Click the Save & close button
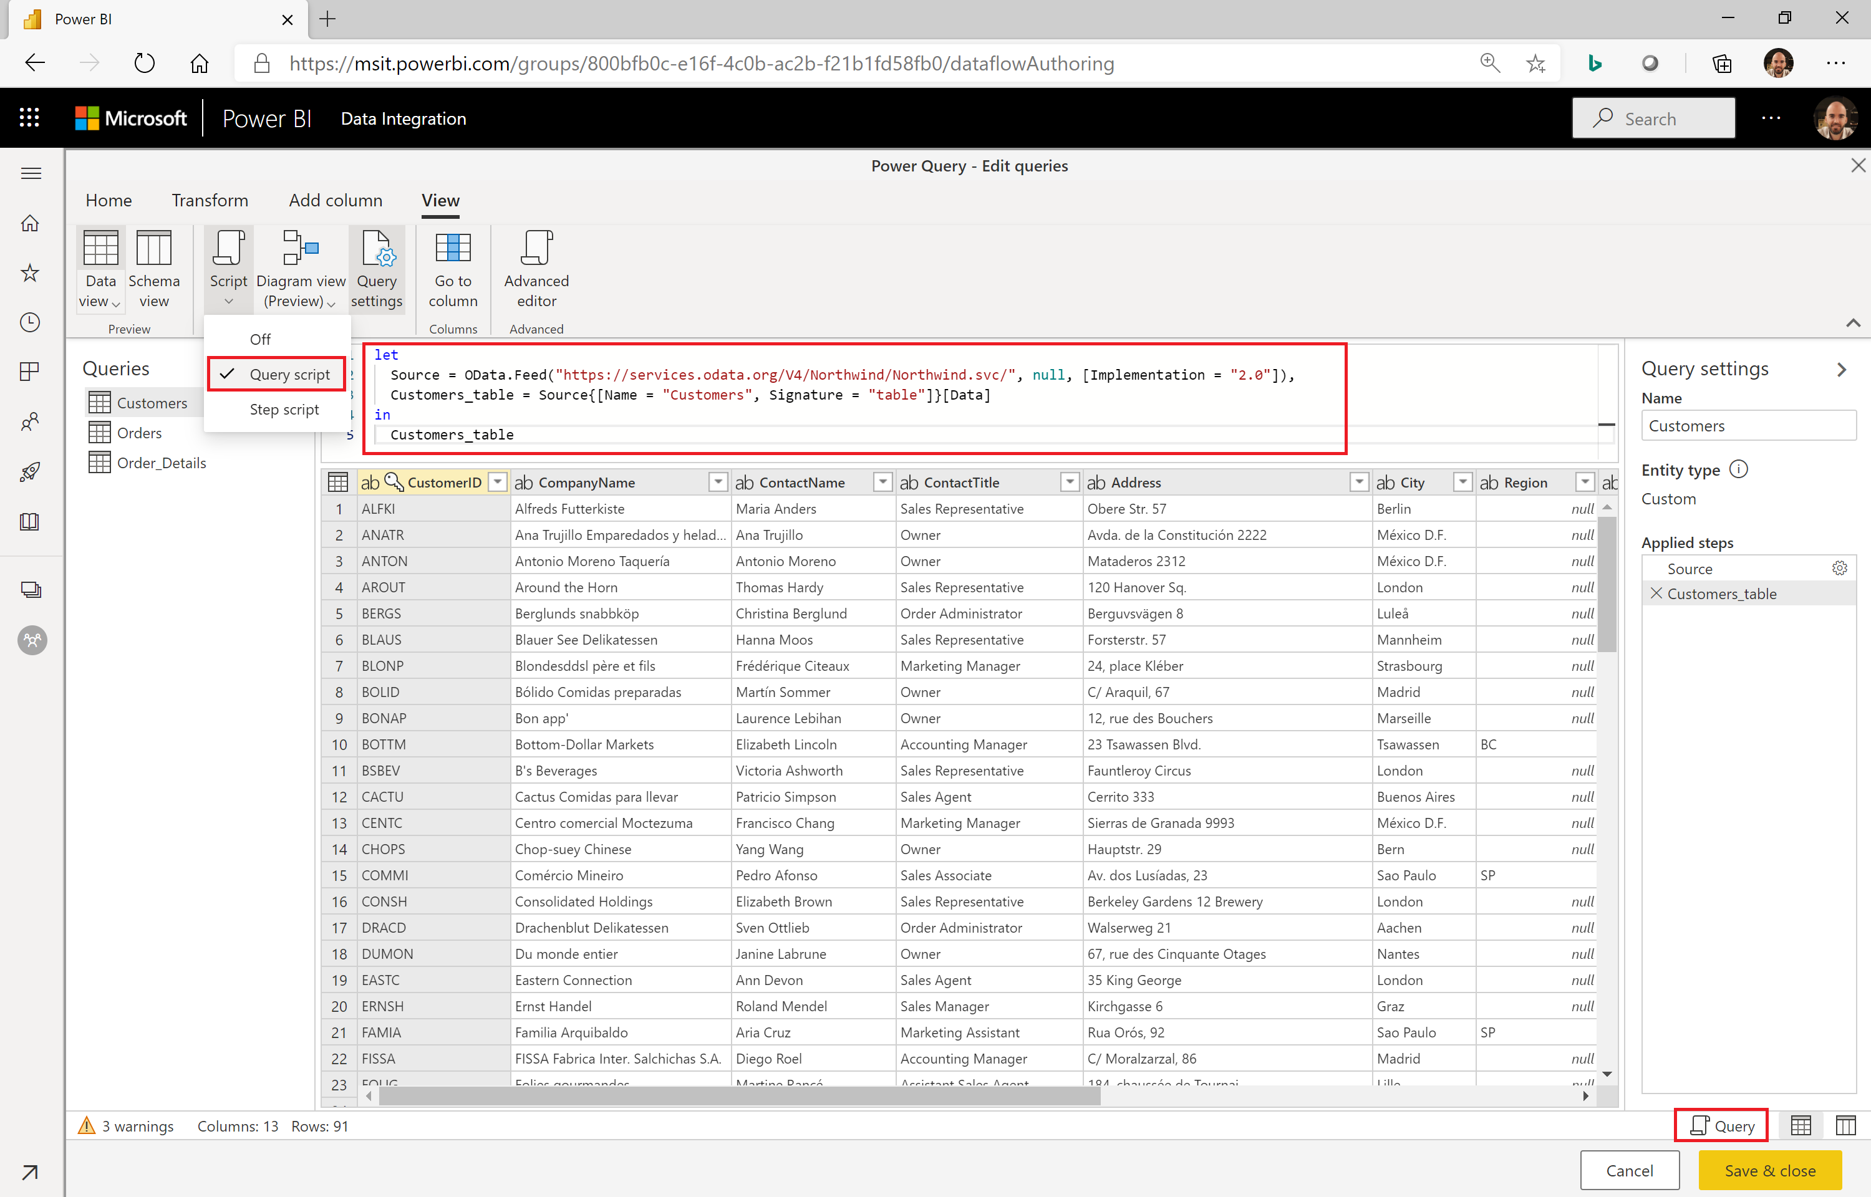1871x1197 pixels. [1770, 1171]
